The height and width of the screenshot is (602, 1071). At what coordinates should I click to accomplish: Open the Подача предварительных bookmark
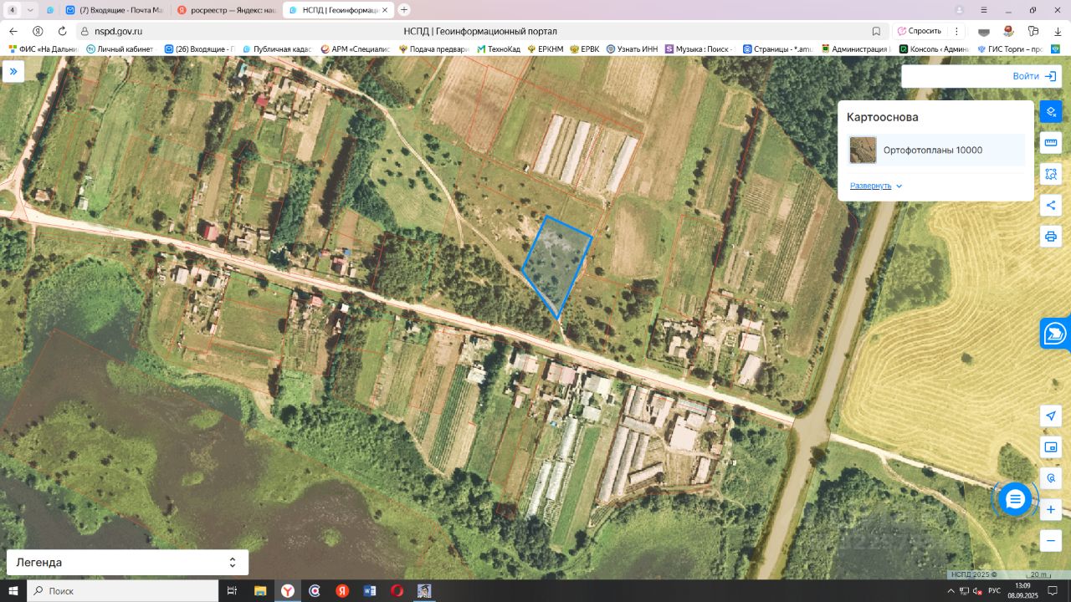pos(434,49)
